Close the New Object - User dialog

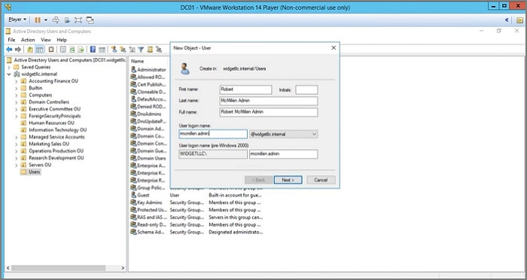click(334, 47)
